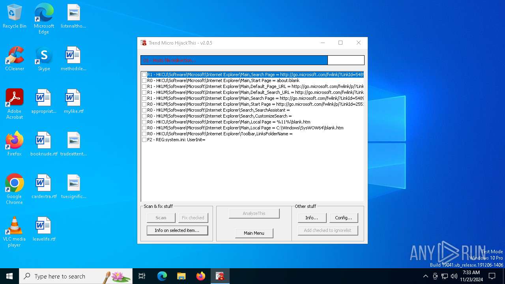
Task: Open Firefox from the taskbar
Action: tap(201, 276)
